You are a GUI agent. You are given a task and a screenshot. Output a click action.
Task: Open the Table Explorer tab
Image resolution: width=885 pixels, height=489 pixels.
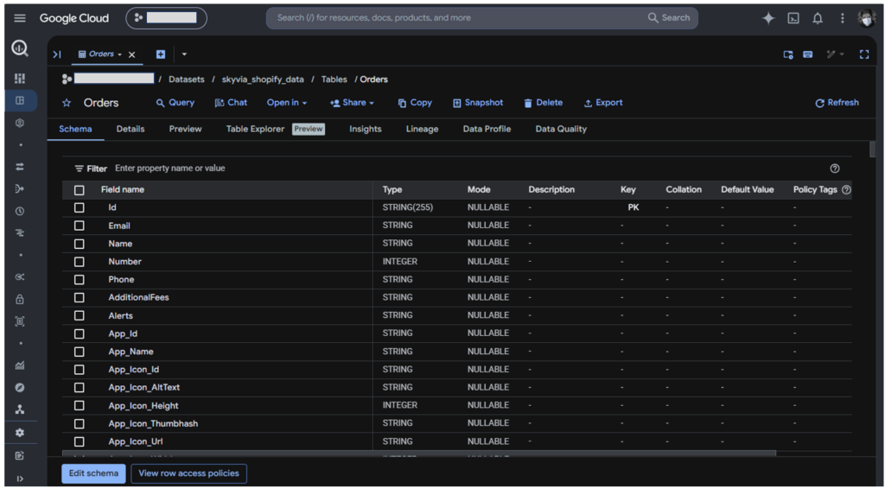pos(276,129)
